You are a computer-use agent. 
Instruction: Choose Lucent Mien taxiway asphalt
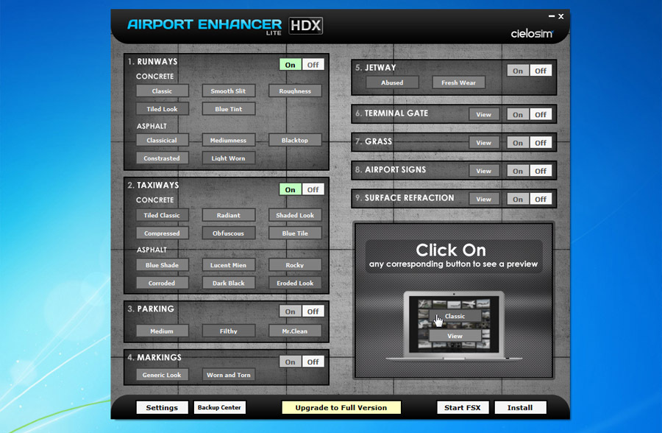click(x=229, y=265)
